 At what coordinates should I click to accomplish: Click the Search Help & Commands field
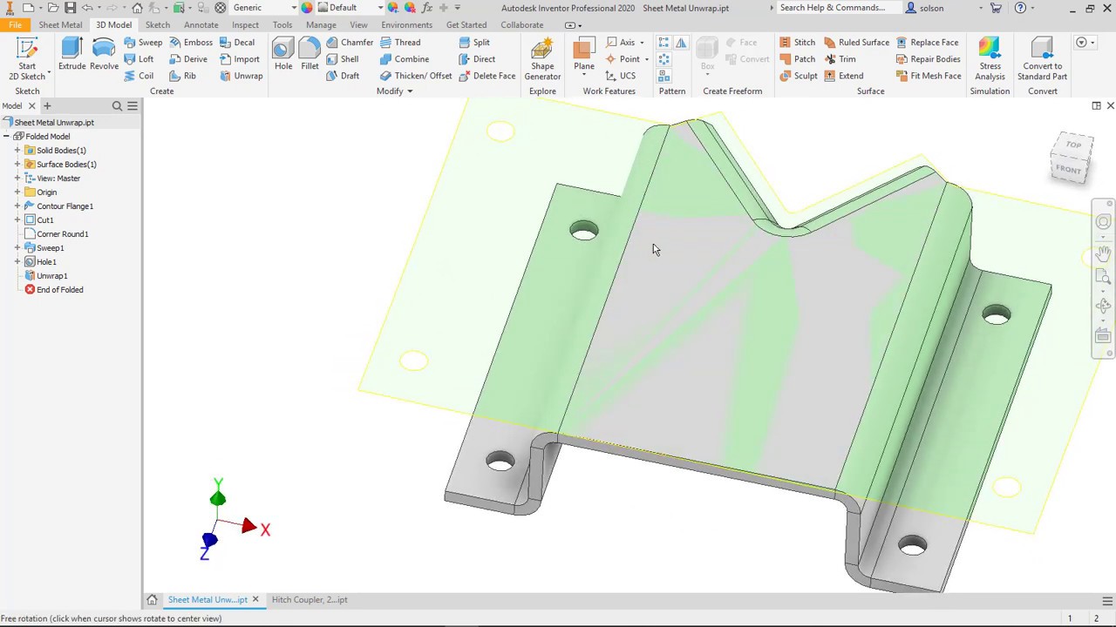coord(839,8)
